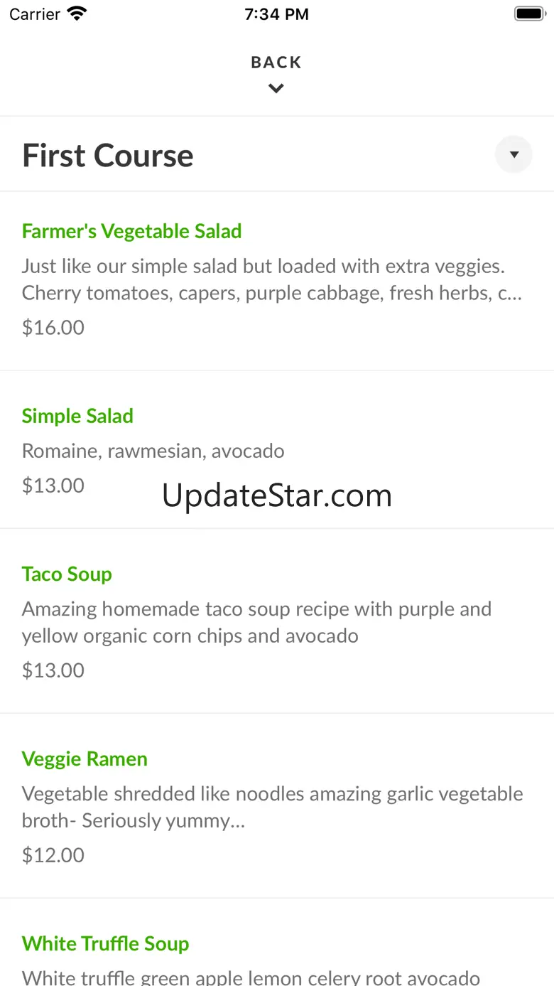
Task: Select White Truffle Soup item
Action: pos(105,943)
